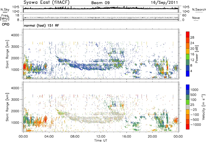This screenshot has width=206, height=142.
Task: Select the noise level trace in the N.Sky panel
Action: pyautogui.click(x=101, y=8)
